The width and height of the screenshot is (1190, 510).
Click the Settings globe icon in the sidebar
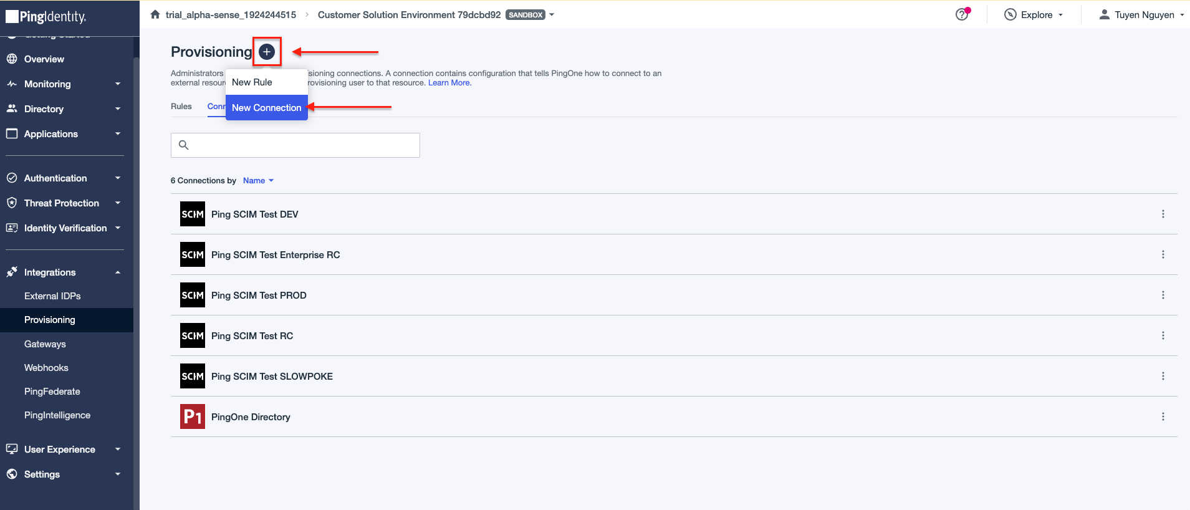pyautogui.click(x=12, y=474)
